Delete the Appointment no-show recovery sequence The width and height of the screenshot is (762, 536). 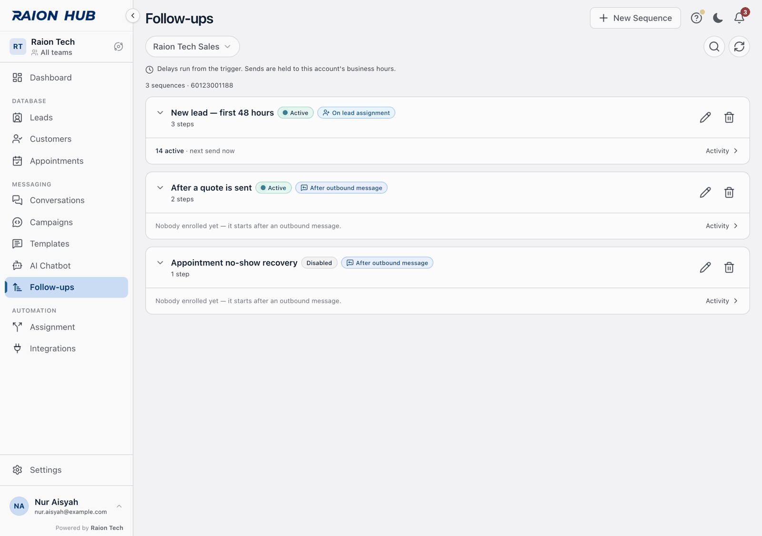click(x=729, y=267)
